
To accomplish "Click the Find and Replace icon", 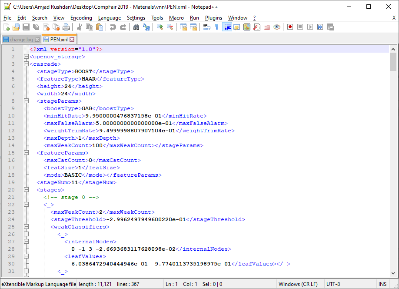I will coord(146,27).
